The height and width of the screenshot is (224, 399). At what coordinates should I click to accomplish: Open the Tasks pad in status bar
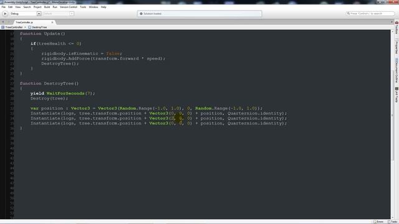click(x=393, y=222)
